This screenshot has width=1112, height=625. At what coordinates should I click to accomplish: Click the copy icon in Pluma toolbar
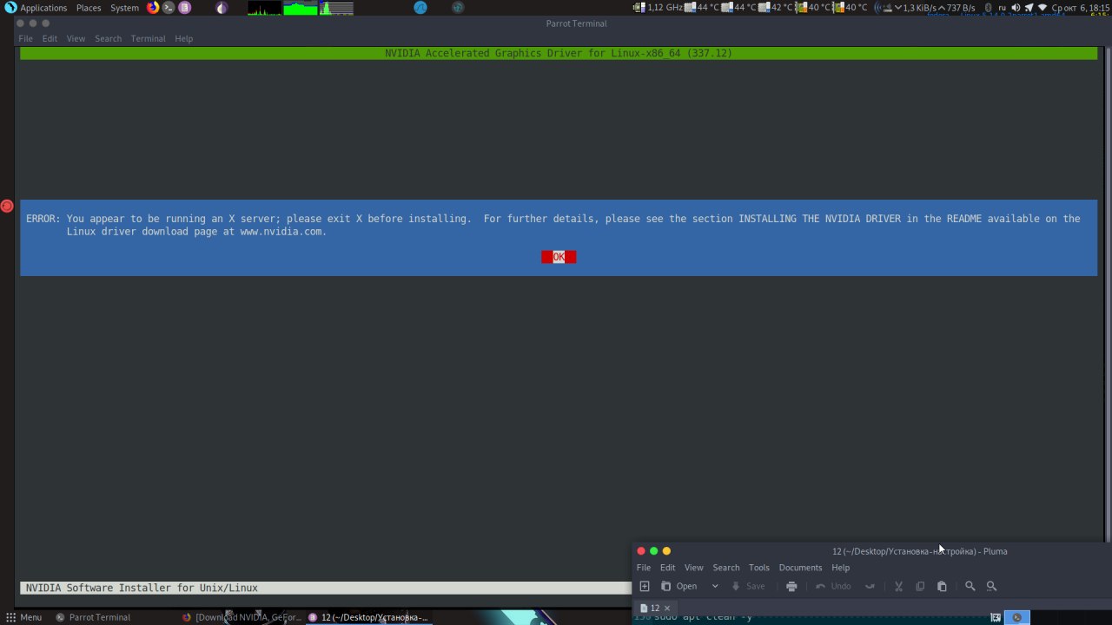tap(920, 586)
